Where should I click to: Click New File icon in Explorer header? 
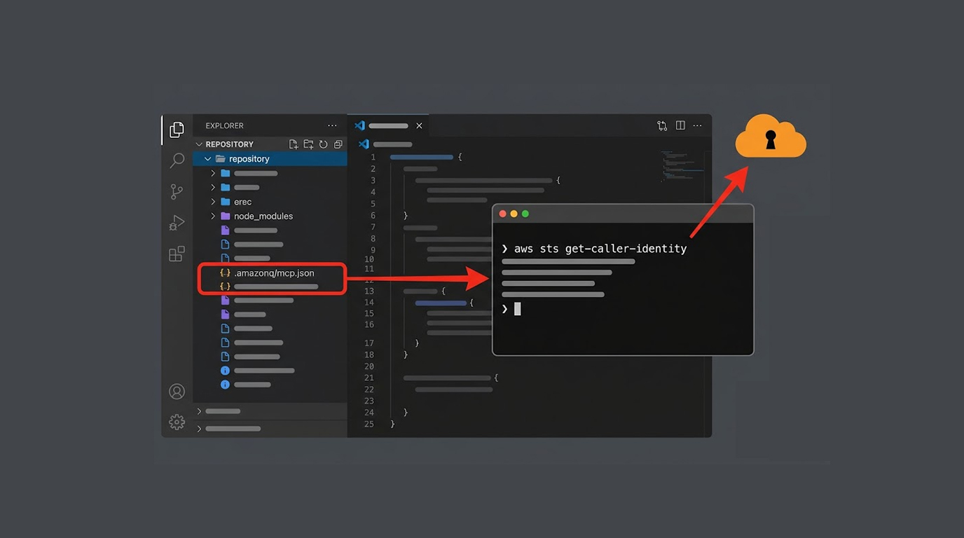click(294, 144)
